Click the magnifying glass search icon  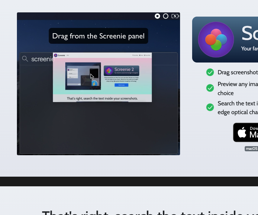[25, 59]
